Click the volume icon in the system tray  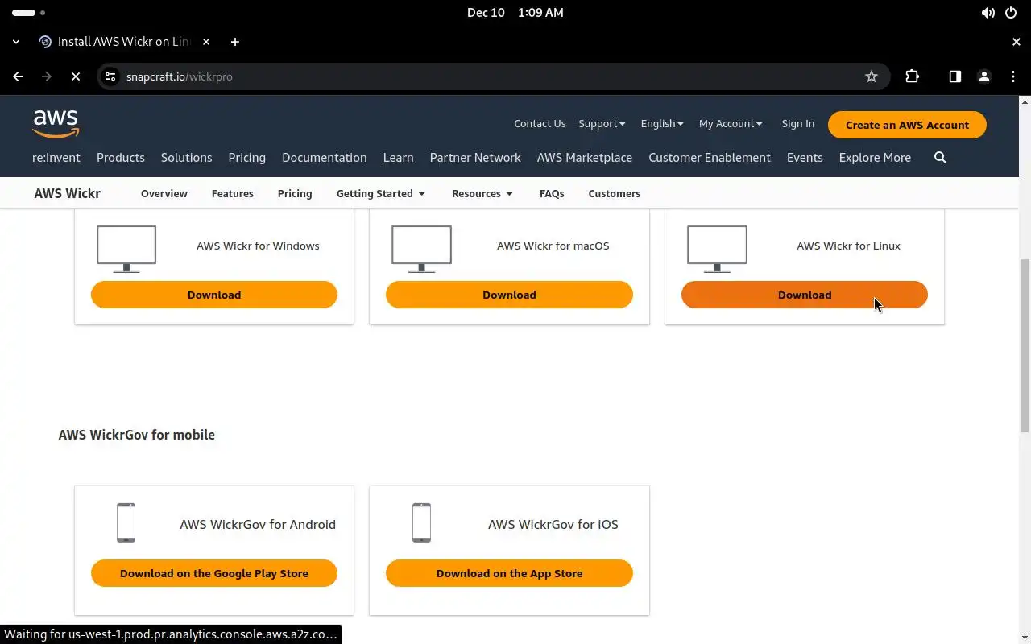988,13
